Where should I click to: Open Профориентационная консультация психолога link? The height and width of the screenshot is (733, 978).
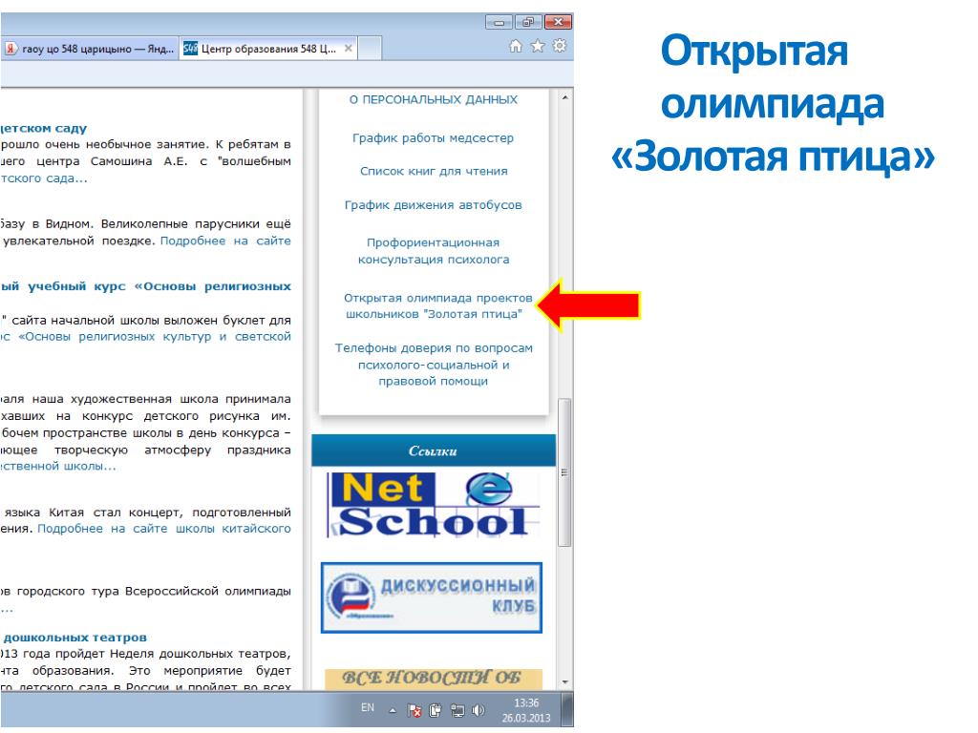click(x=434, y=251)
